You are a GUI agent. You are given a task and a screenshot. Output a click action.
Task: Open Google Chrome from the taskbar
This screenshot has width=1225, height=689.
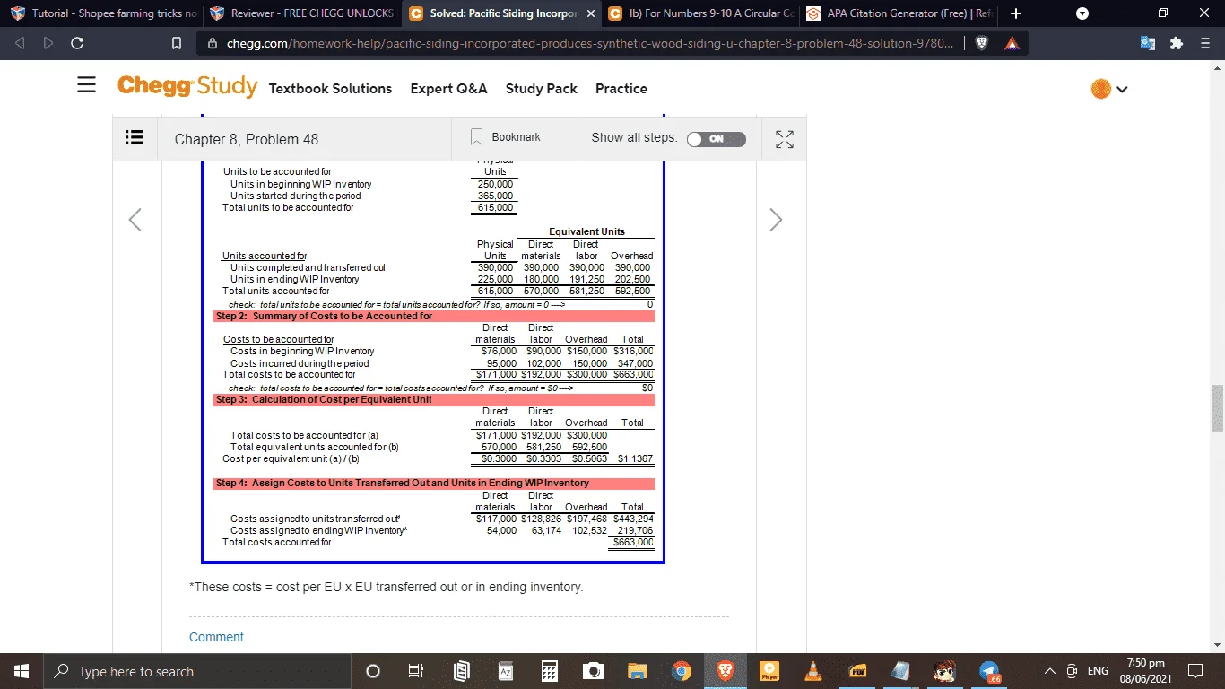pyautogui.click(x=682, y=671)
